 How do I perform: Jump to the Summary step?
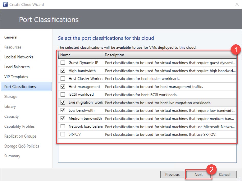12,156
